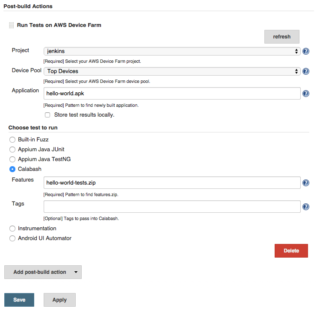Select Android UI Automator radio button
The height and width of the screenshot is (311, 317).
[x=12, y=238]
